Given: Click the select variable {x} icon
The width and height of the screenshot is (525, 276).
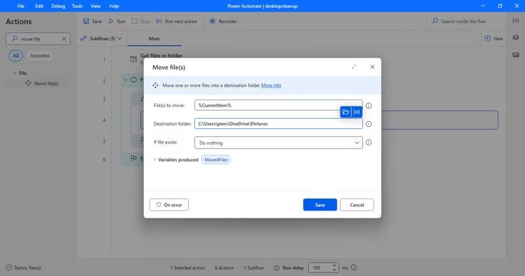Looking at the screenshot, I should (x=356, y=112).
